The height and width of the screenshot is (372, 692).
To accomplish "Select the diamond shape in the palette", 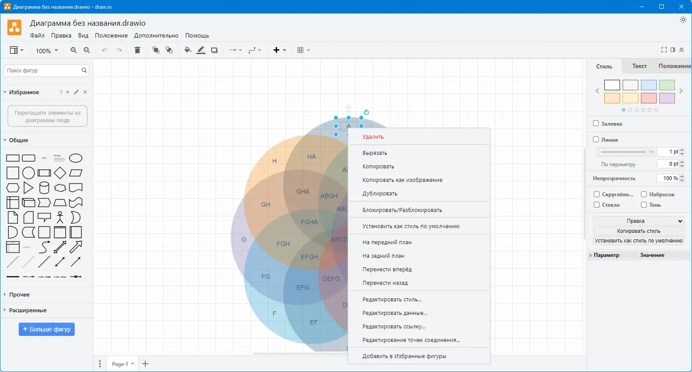I will [x=60, y=173].
